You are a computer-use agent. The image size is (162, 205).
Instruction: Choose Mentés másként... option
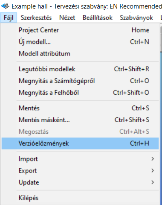(80, 120)
